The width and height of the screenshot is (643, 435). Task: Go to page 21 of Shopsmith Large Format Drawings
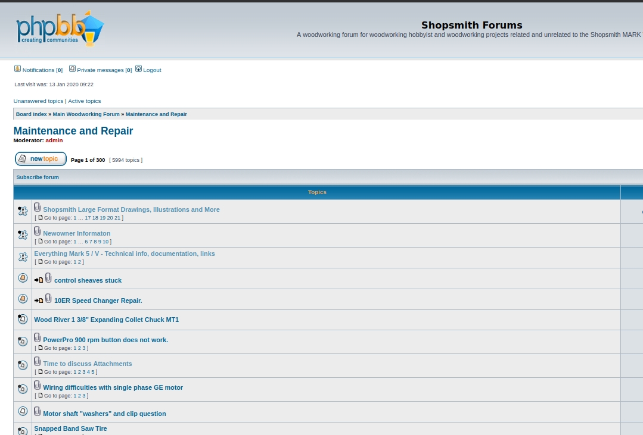pos(117,218)
